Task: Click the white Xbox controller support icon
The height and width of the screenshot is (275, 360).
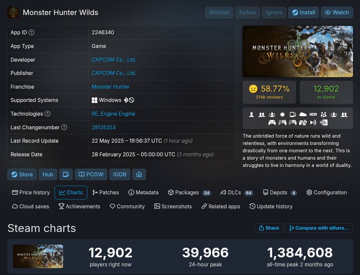Action: [x=272, y=123]
